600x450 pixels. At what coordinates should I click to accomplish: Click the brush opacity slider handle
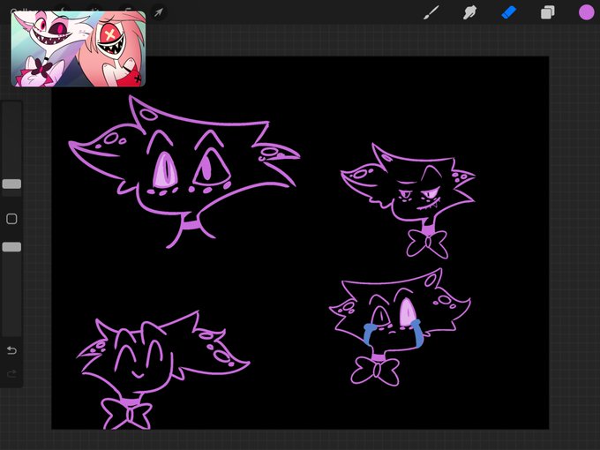click(11, 247)
